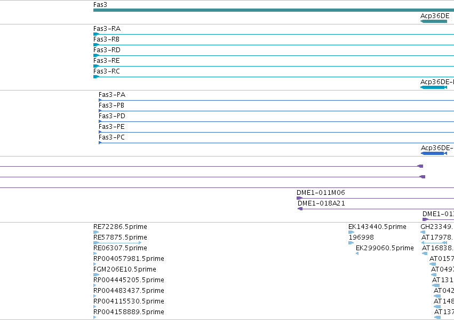This screenshot has height=320, width=454.
Task: Open the DME1-018A21 clone label
Action: 321,203
